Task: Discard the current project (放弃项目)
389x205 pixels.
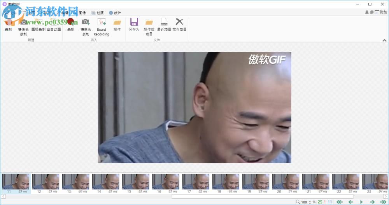Action: point(179,25)
